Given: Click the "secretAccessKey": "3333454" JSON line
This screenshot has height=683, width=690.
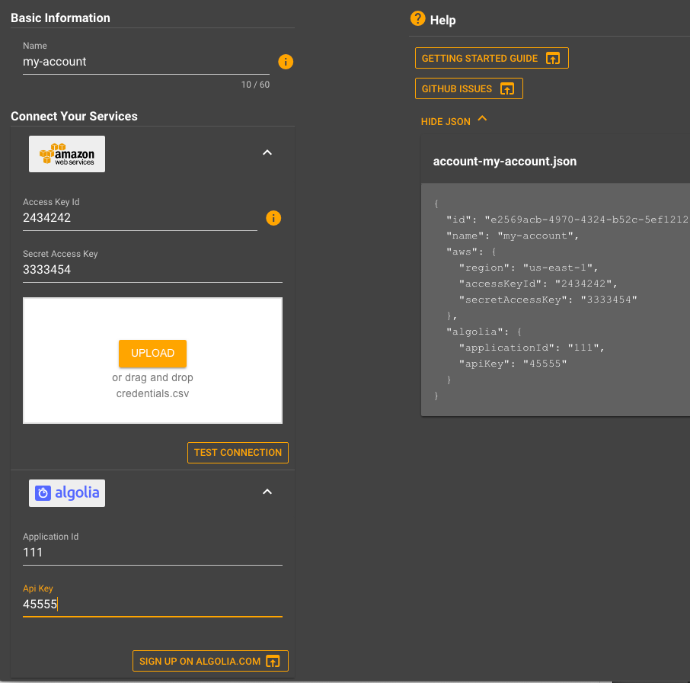Looking at the screenshot, I should (548, 300).
